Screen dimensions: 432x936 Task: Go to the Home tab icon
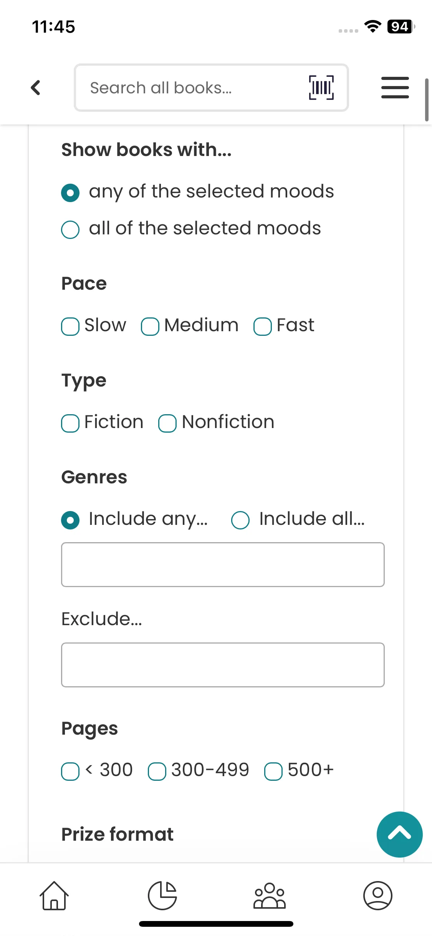(x=54, y=895)
